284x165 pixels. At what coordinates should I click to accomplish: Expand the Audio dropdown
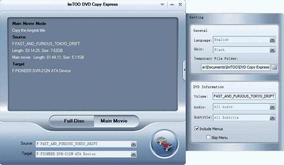pos(272,108)
